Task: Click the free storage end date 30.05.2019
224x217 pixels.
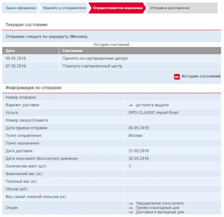Action: point(138,158)
